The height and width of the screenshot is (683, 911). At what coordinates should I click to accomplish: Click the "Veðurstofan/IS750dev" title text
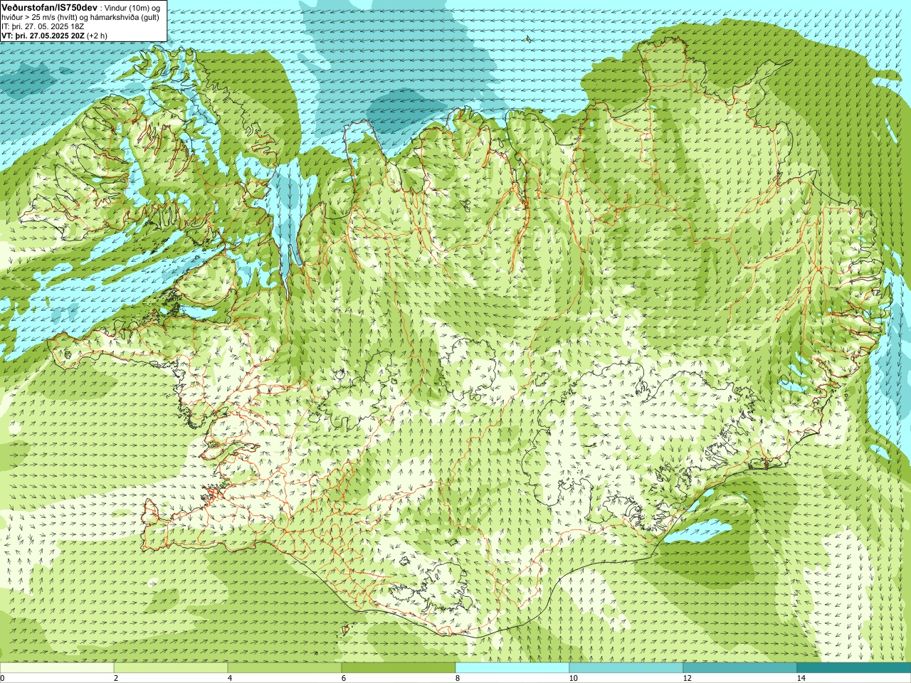click(x=49, y=7)
